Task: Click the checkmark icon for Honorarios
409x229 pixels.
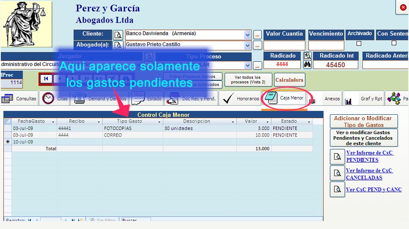Action: coord(228,99)
